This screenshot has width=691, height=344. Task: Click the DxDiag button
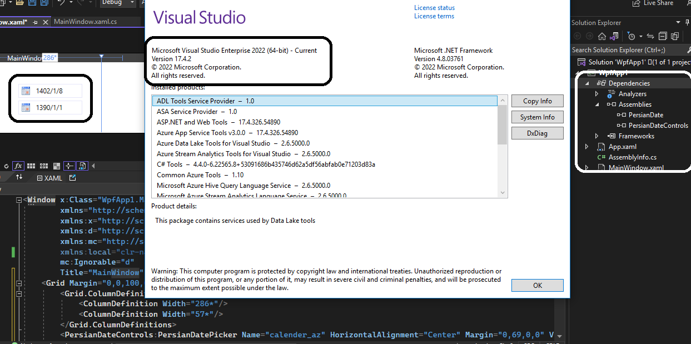point(538,133)
